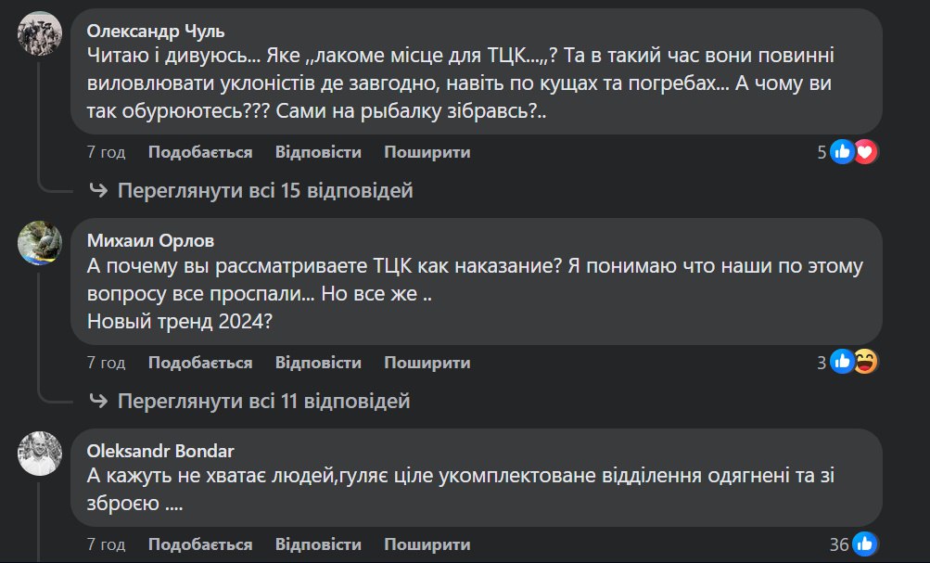Viewport: 930px width, 563px height.
Task: Open Михаил Орлов's profile name link
Action: pyautogui.click(x=150, y=241)
